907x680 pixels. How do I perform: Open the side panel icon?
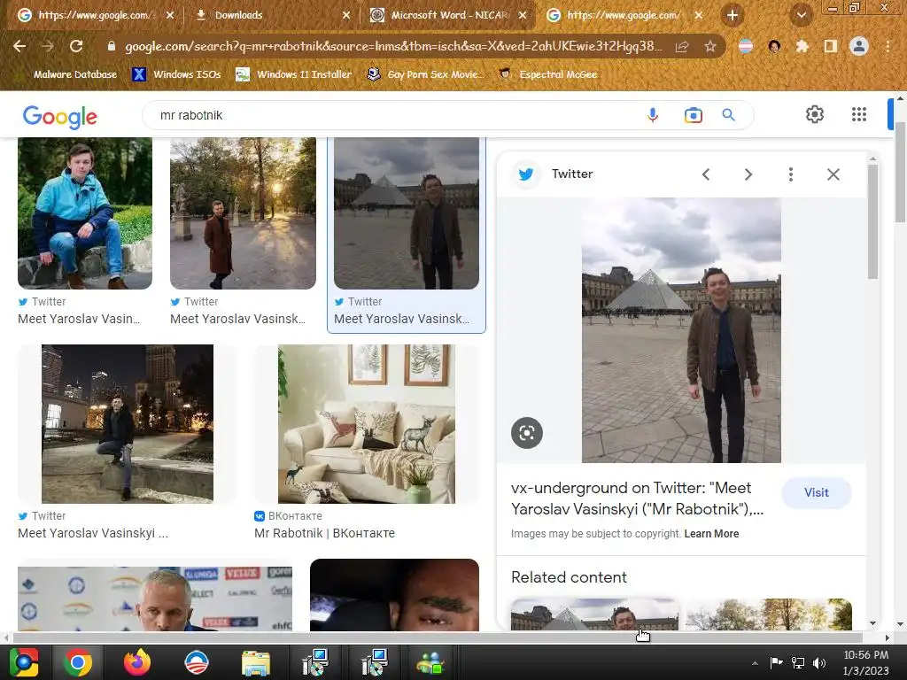pyautogui.click(x=831, y=46)
